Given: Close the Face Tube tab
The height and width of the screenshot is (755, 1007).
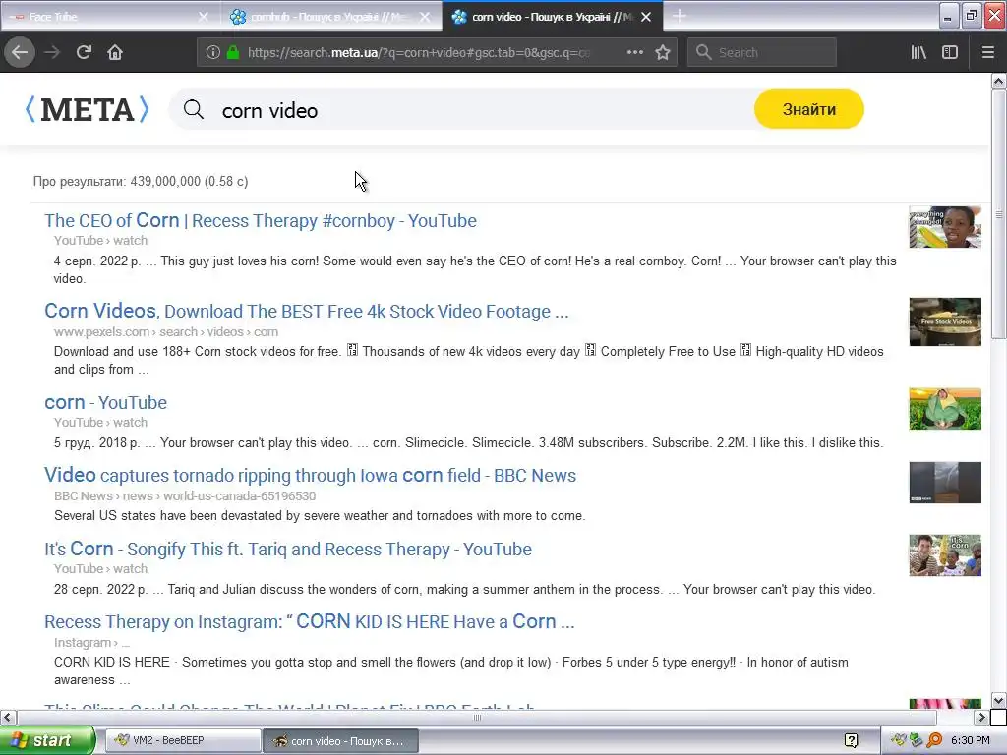Looking at the screenshot, I should coord(203,17).
